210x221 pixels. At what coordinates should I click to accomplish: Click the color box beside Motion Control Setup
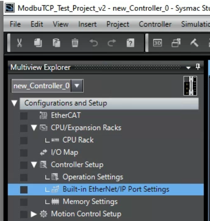(24, 214)
